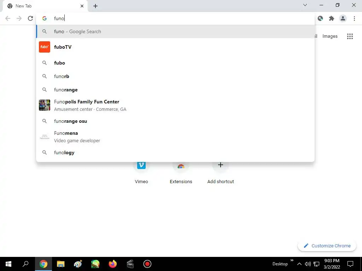Open a new tab with plus button

point(95,6)
